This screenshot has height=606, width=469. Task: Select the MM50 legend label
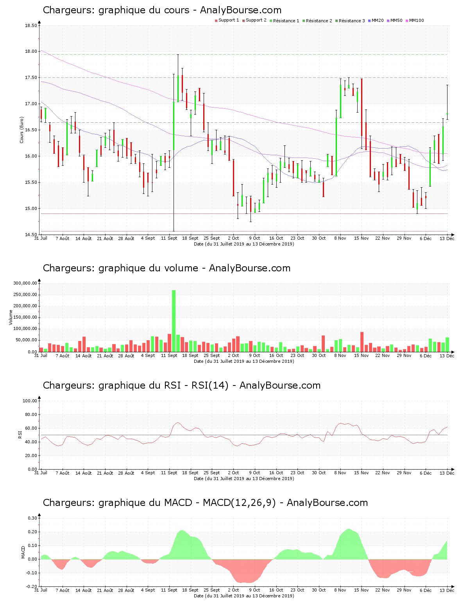coord(396,20)
